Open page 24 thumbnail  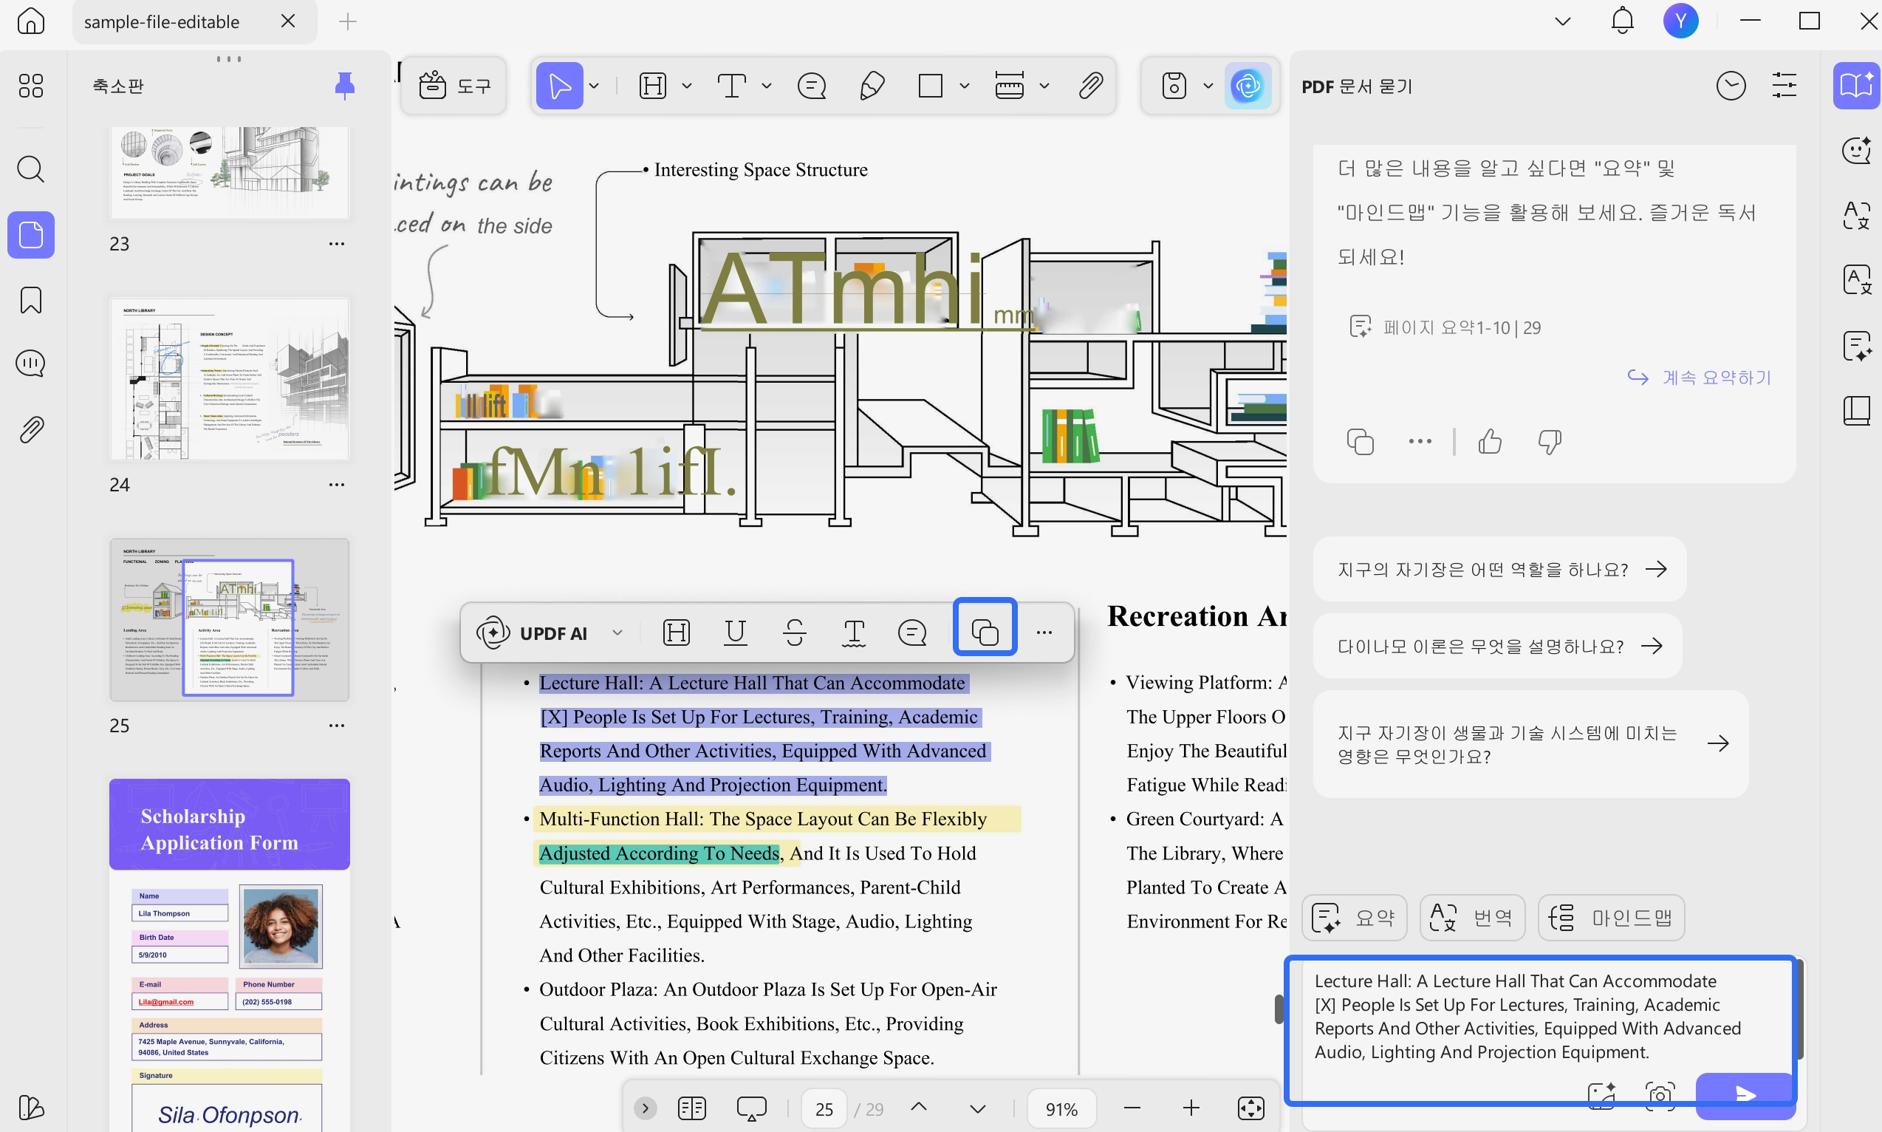[229, 379]
